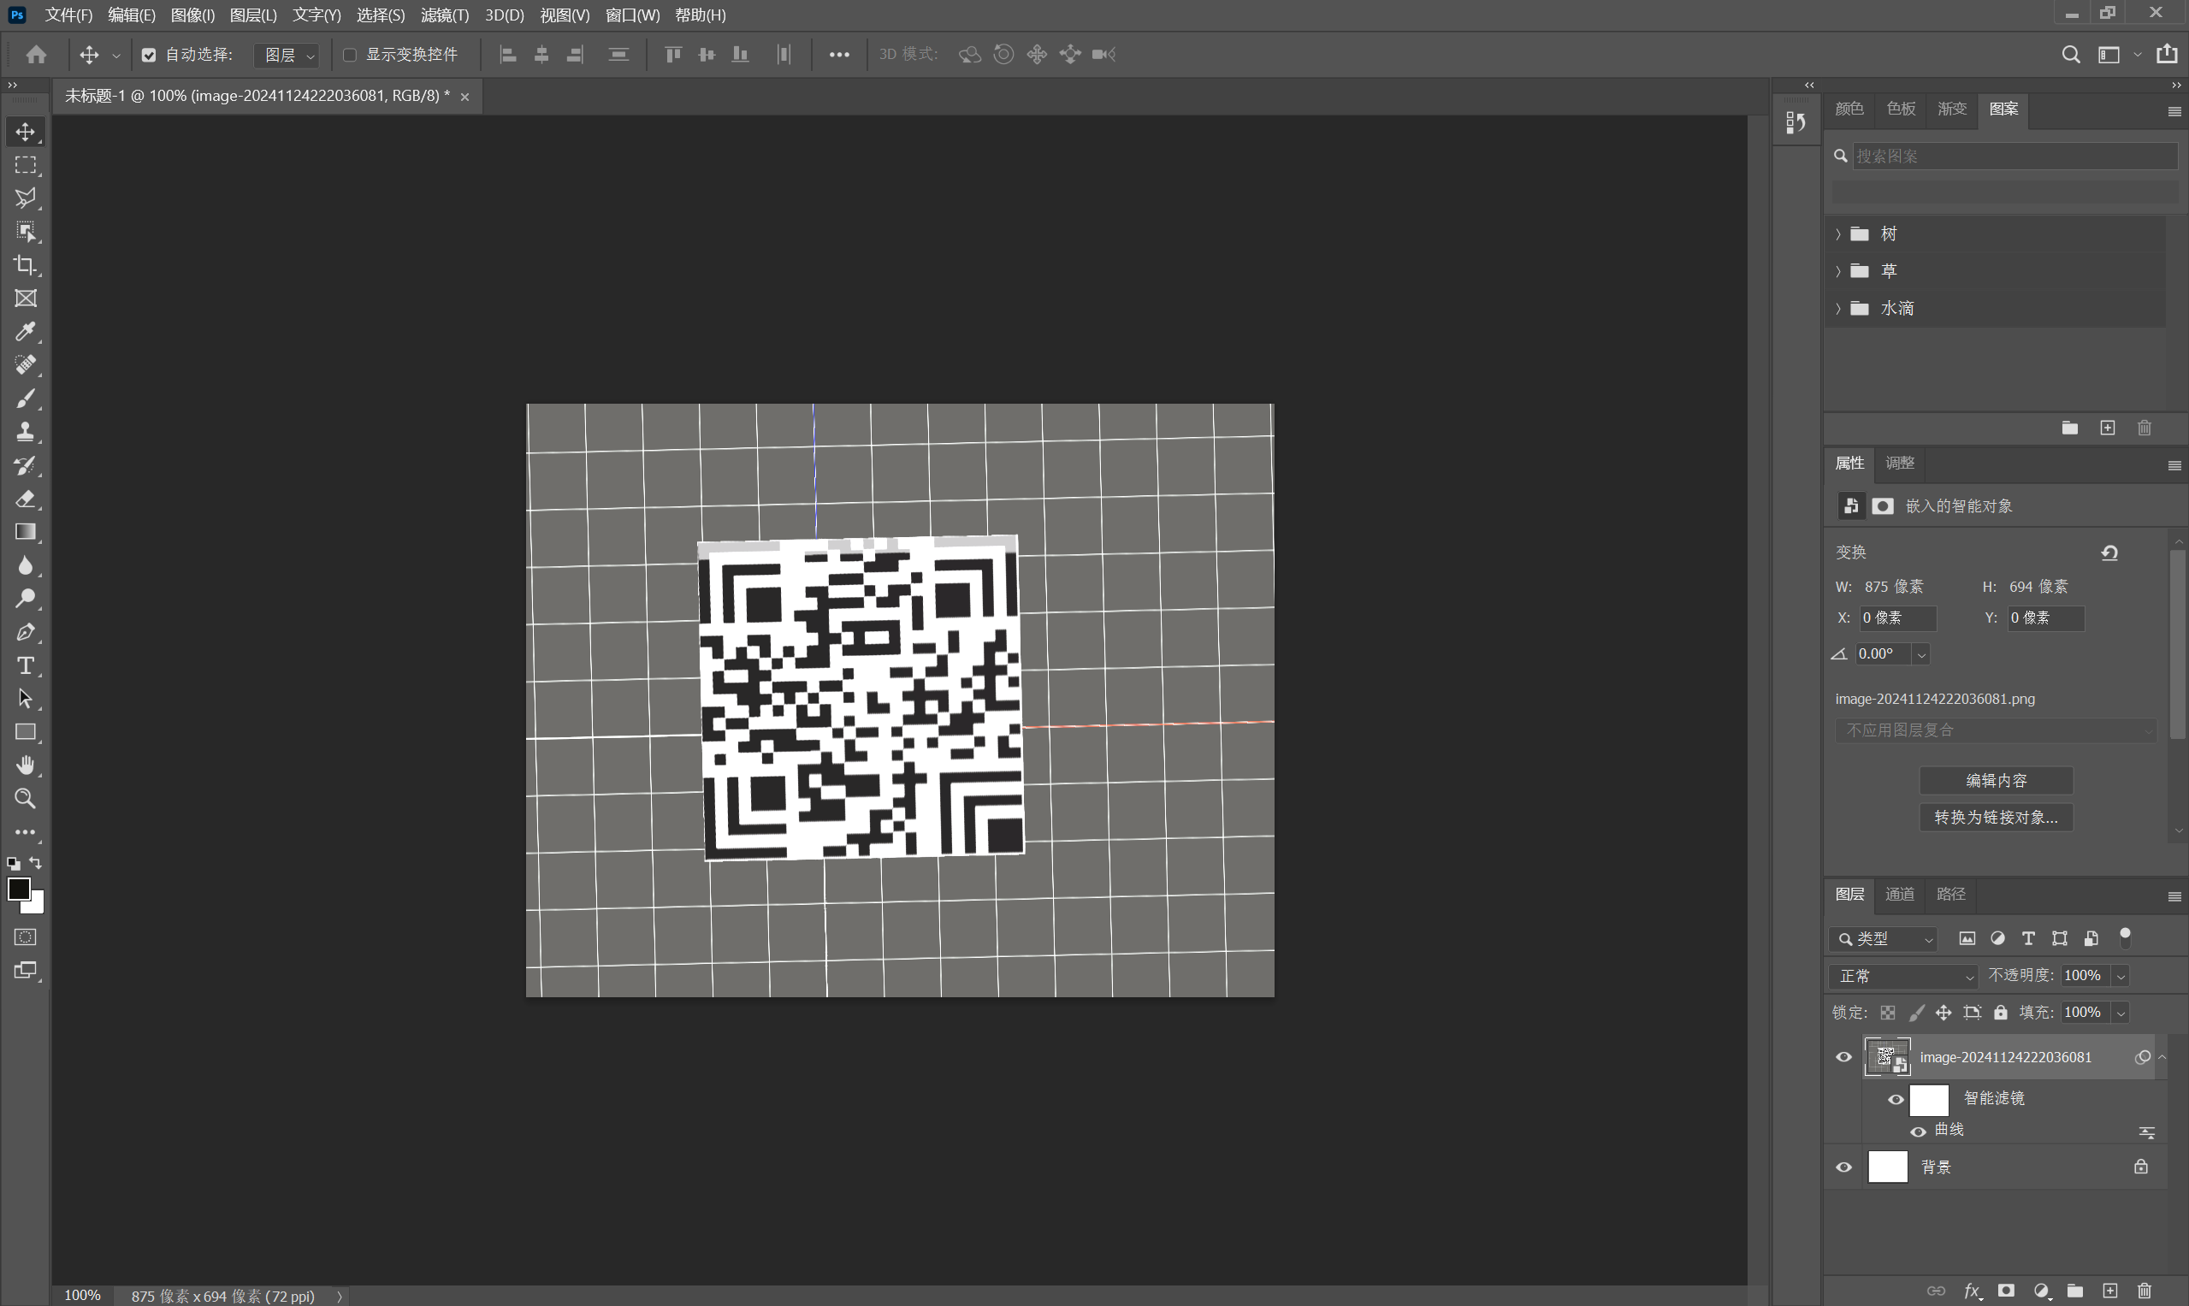
Task: Select the Eraser tool
Action: [26, 499]
